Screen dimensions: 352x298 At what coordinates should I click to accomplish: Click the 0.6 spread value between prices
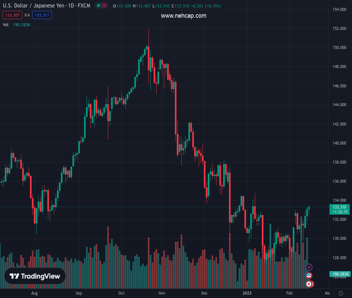[27, 15]
